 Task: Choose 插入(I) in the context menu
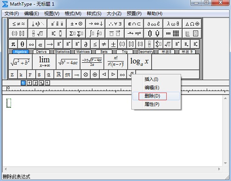tap(156, 79)
